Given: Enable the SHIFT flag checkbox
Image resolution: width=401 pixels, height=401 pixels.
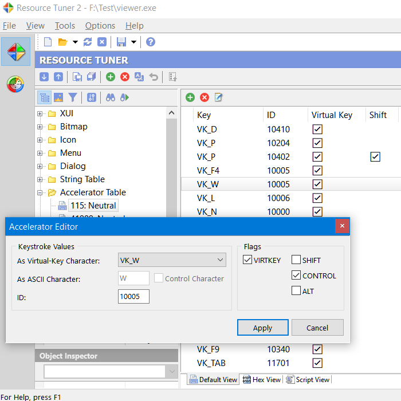Looking at the screenshot, I should pyautogui.click(x=296, y=260).
